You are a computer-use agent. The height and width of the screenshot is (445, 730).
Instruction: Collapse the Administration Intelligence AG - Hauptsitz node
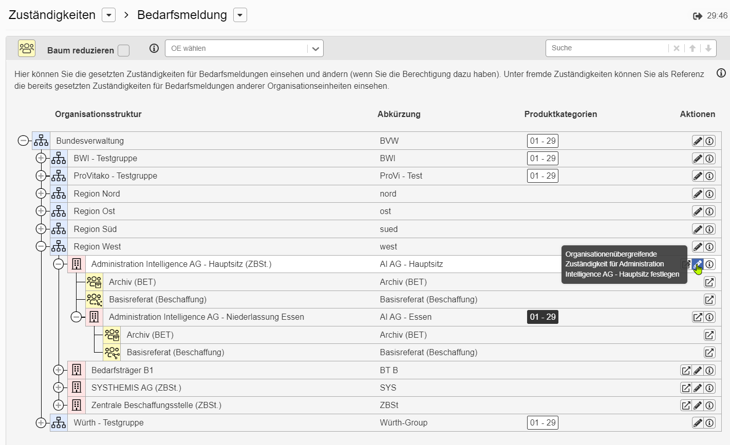click(59, 264)
